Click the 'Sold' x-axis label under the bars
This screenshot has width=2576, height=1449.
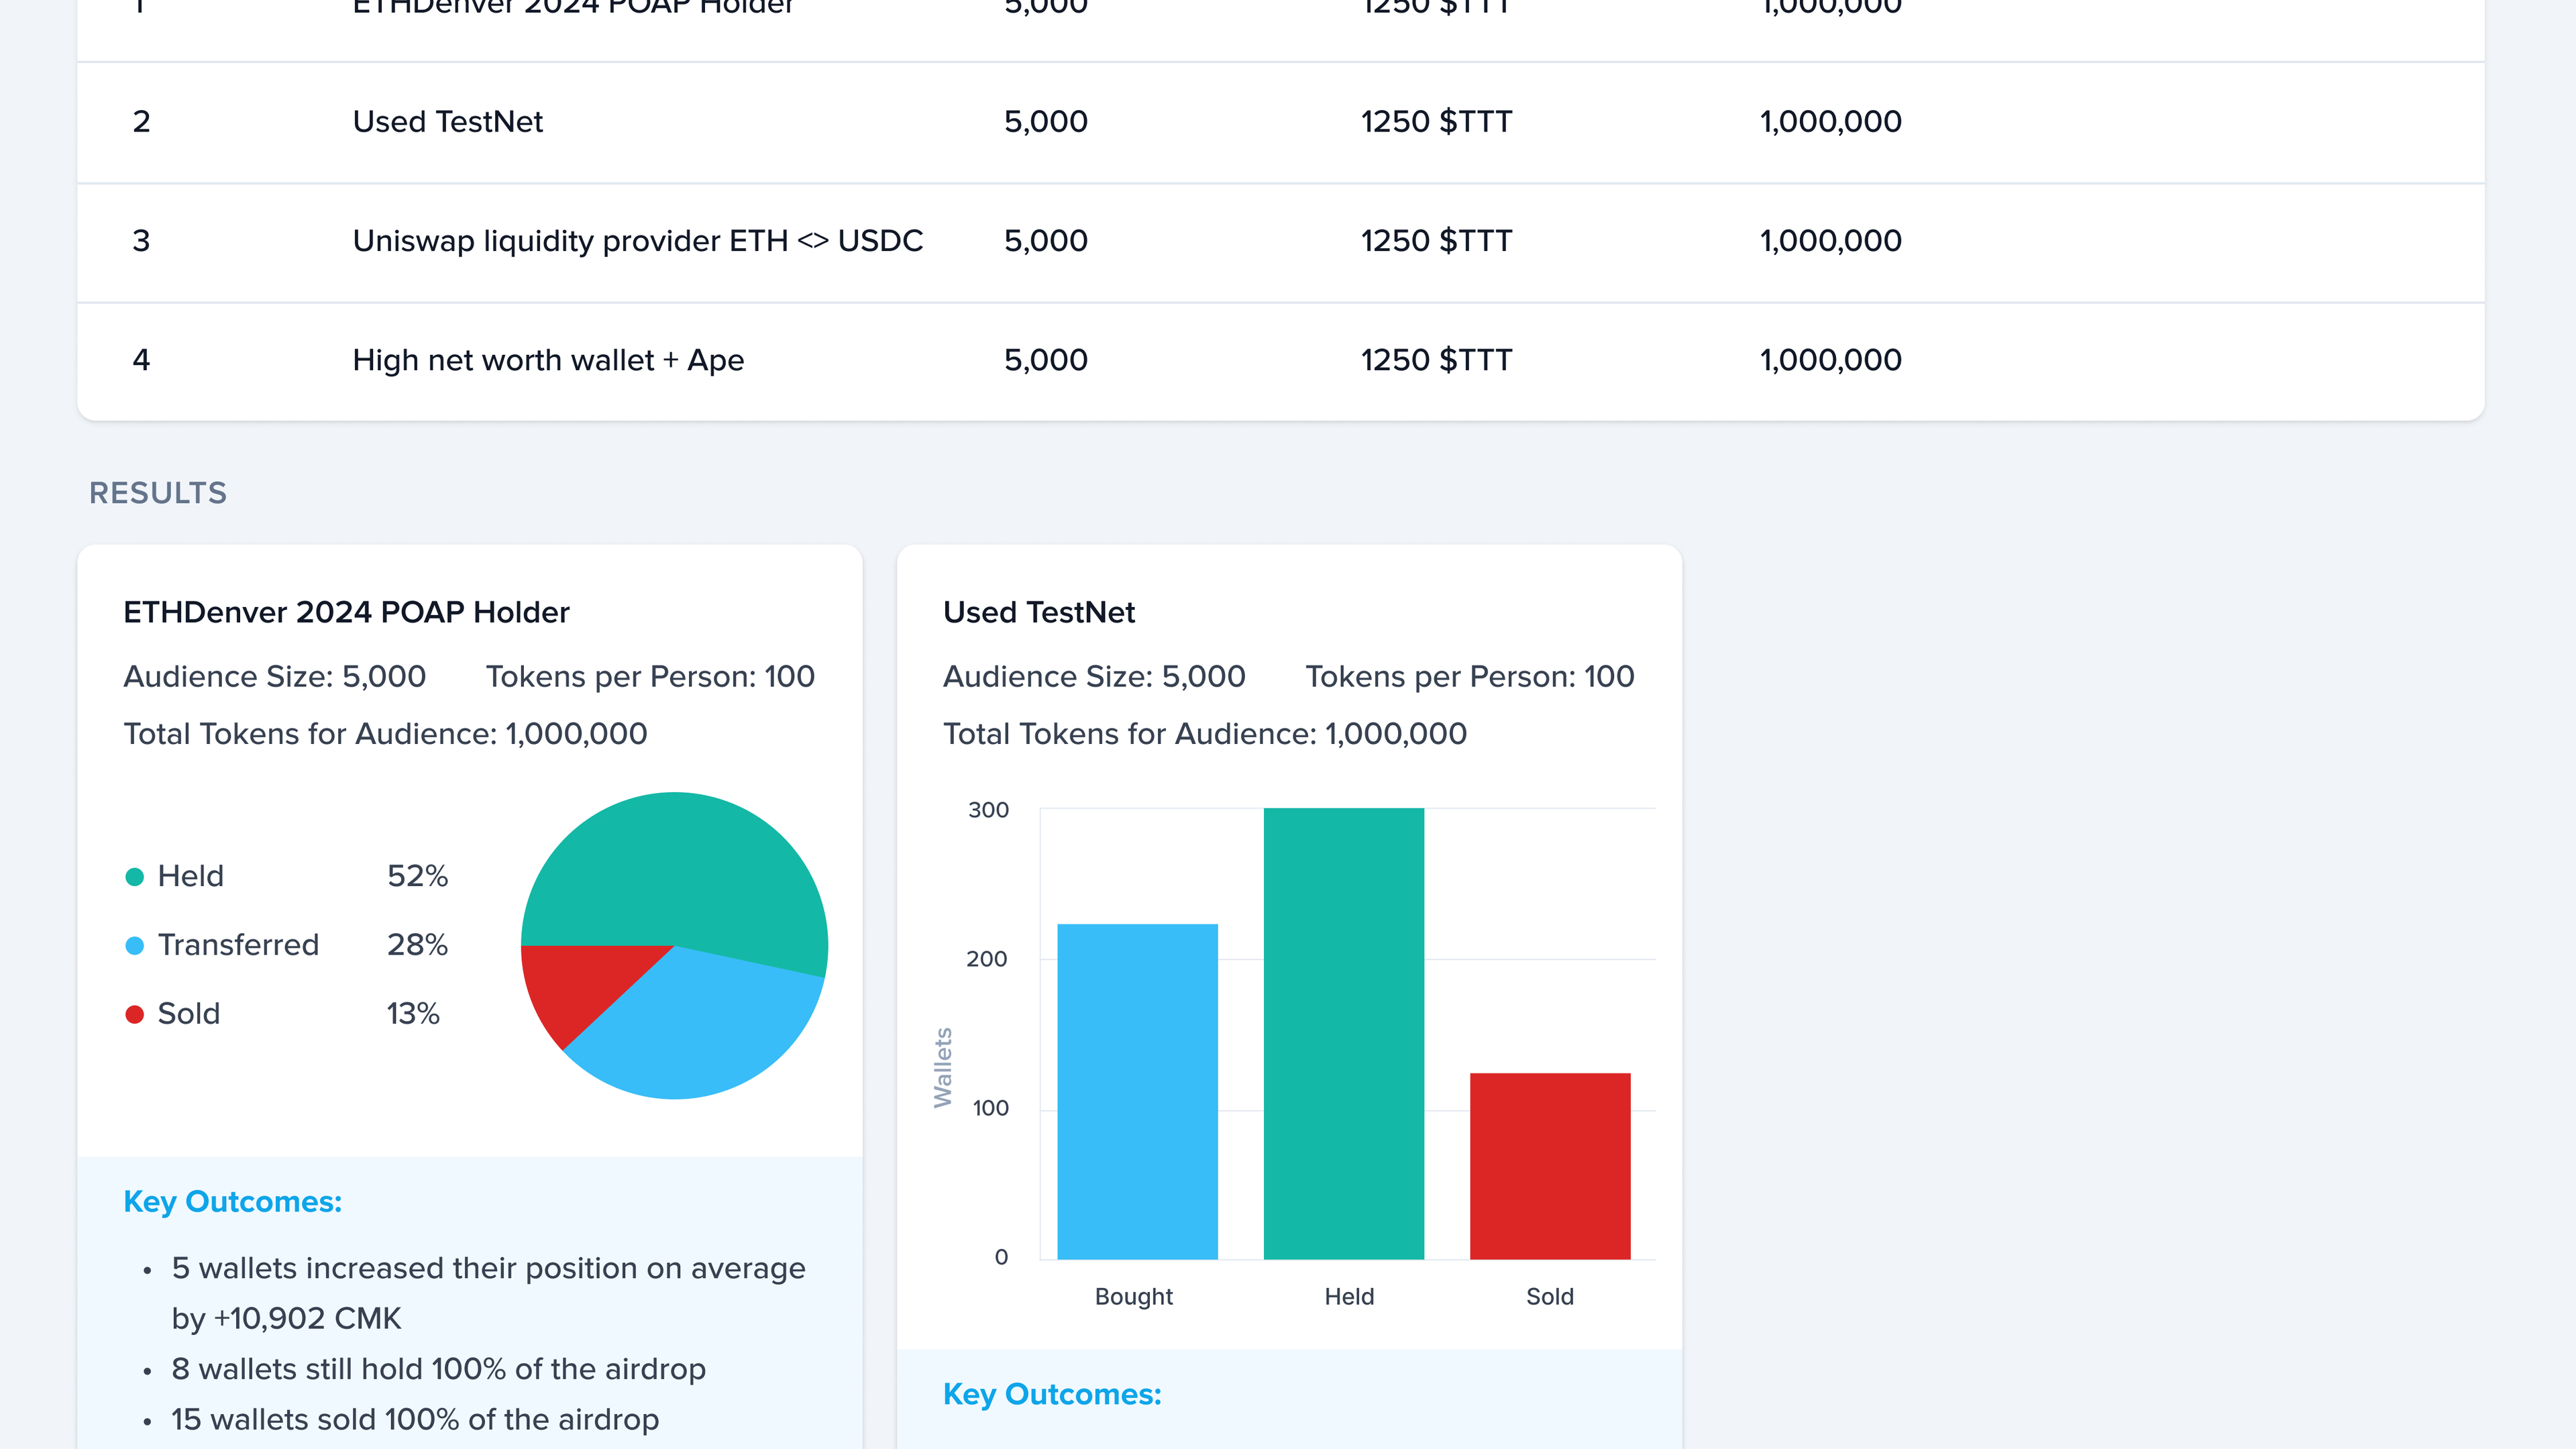(1550, 1297)
